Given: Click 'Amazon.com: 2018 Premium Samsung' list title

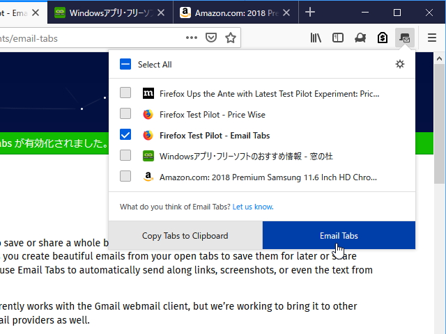Looking at the screenshot, I should 268,177.
